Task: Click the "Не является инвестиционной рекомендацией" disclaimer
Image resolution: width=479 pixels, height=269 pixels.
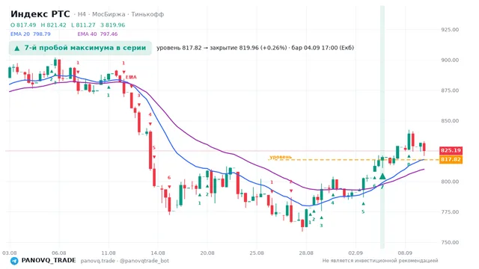Action: [x=380, y=261]
